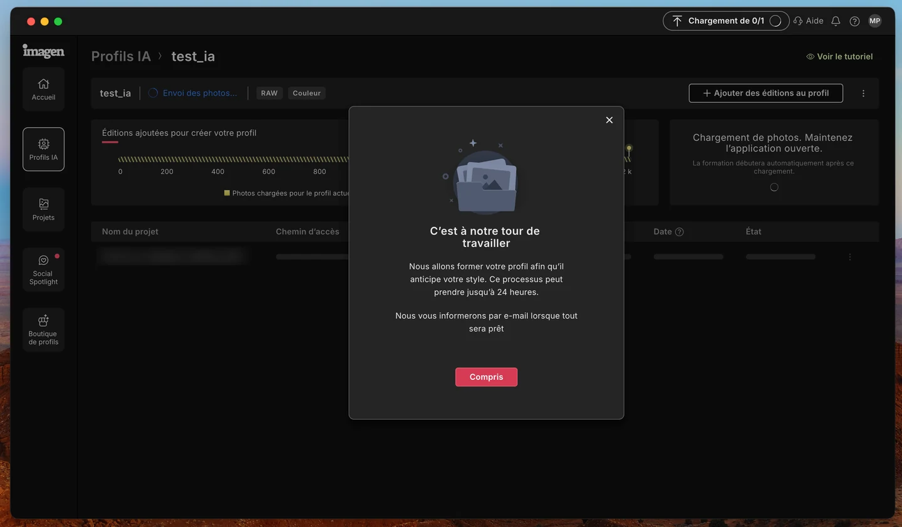Open Projets from the sidebar

click(43, 209)
